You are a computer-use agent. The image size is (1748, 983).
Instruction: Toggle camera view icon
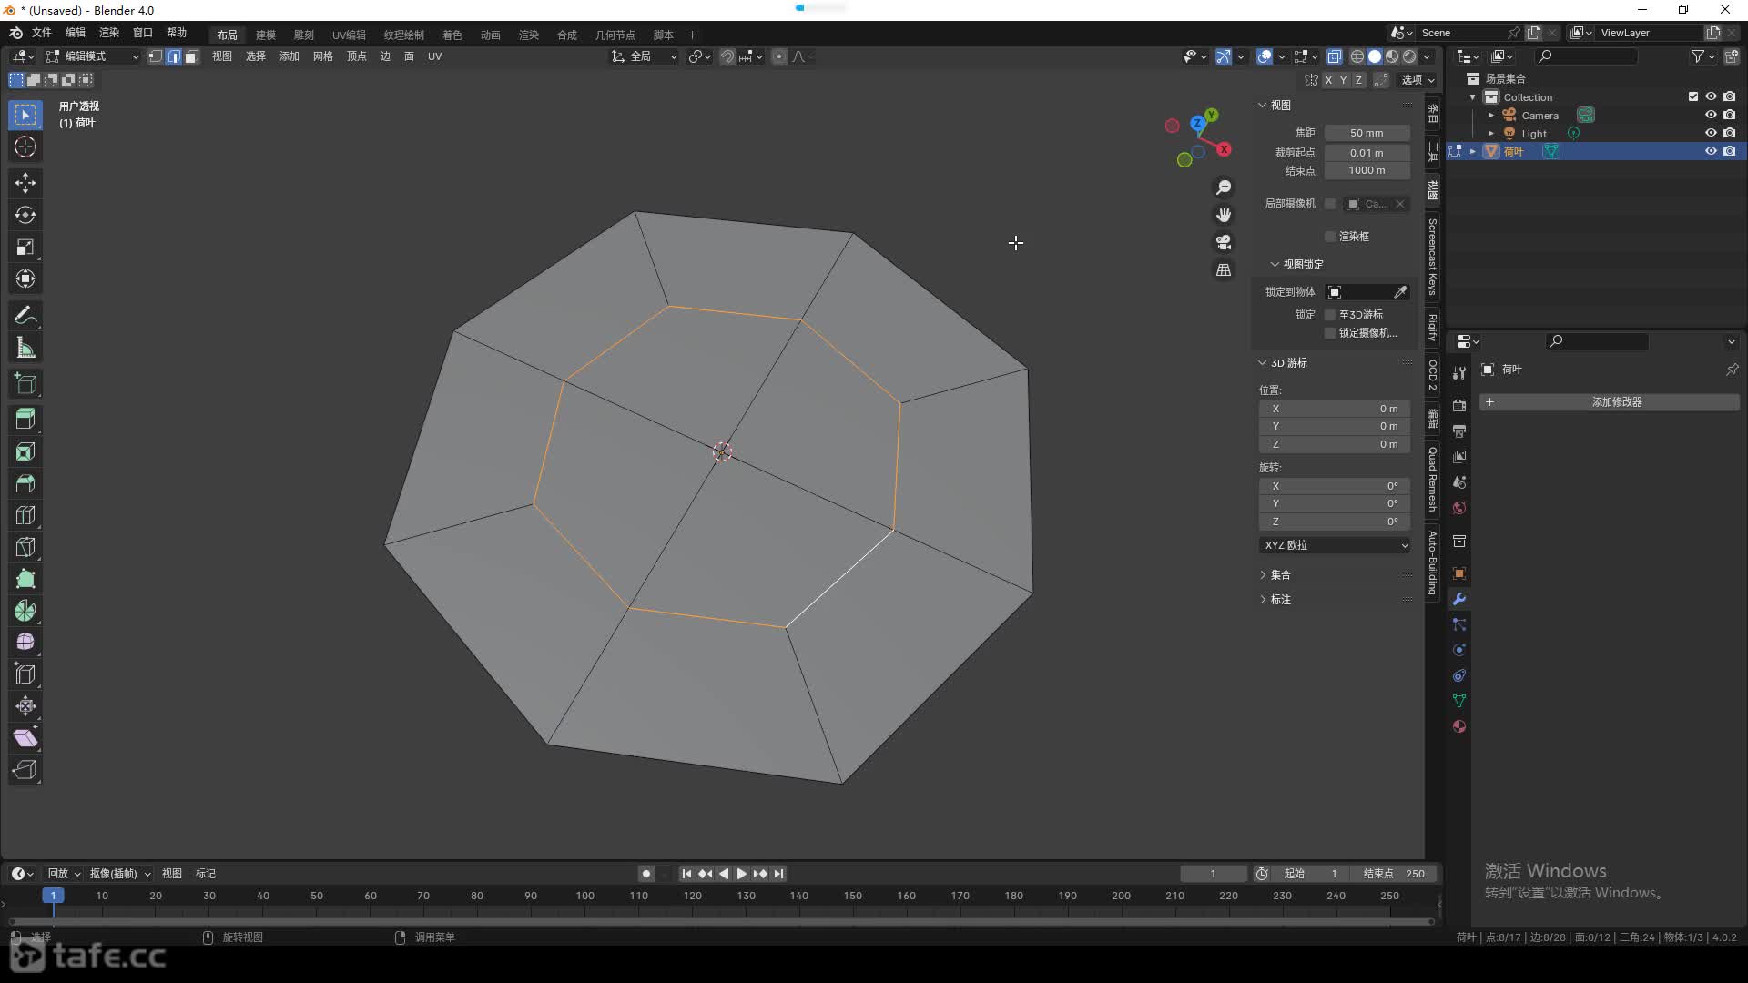click(x=1224, y=242)
